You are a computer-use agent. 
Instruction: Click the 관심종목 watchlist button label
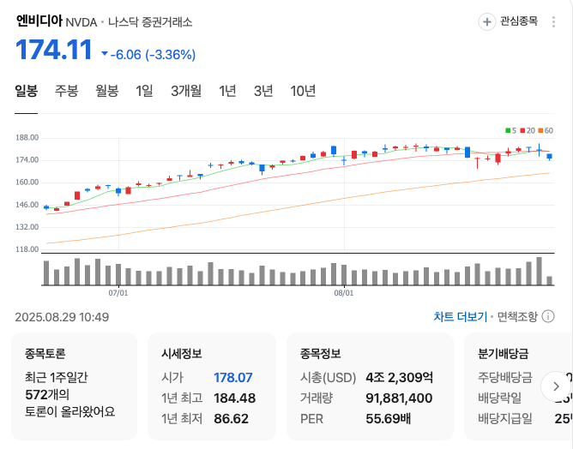(519, 21)
